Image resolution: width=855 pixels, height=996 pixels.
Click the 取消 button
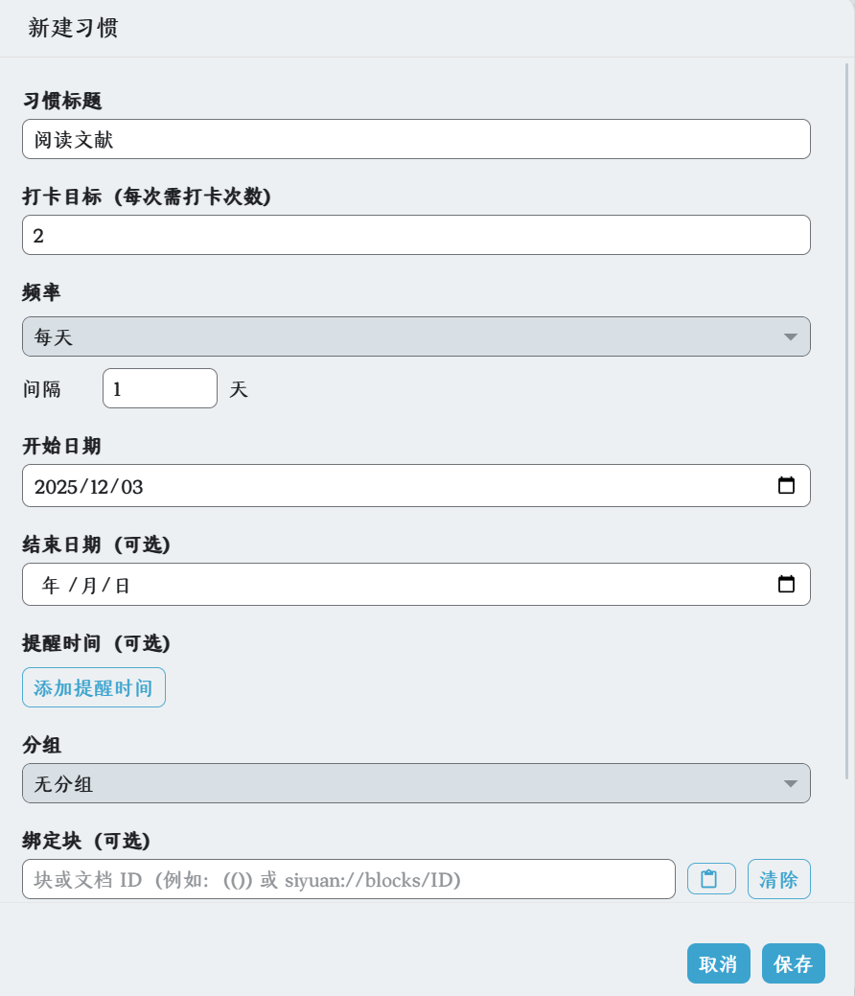point(718,963)
